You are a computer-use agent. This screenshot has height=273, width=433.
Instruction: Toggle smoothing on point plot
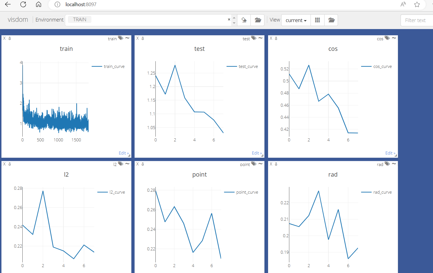tap(261, 164)
